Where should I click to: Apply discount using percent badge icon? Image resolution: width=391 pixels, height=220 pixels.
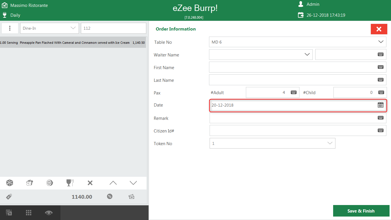click(110, 196)
